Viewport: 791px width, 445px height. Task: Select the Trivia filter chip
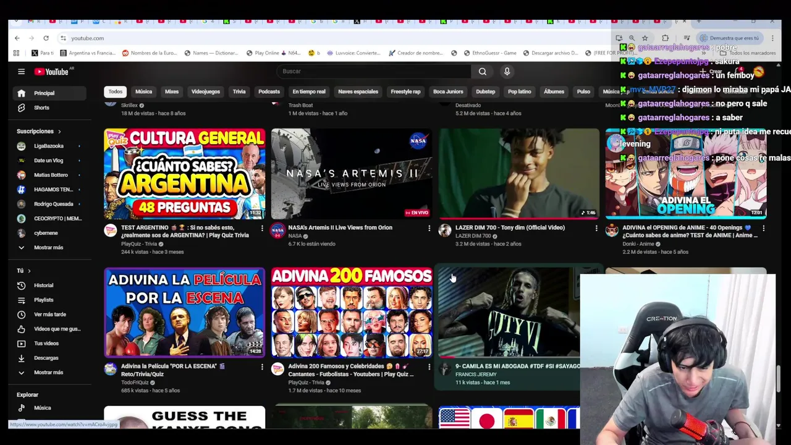[x=239, y=91]
